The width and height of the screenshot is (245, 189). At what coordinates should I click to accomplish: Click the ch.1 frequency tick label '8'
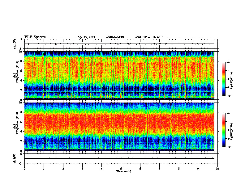pyautogui.click(x=22, y=61)
